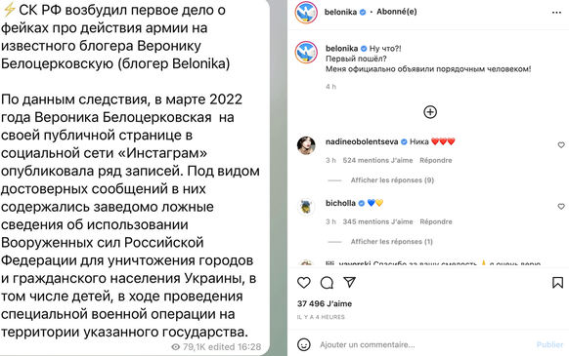
Task: Save the post with the bookmark icon
Action: click(x=557, y=283)
